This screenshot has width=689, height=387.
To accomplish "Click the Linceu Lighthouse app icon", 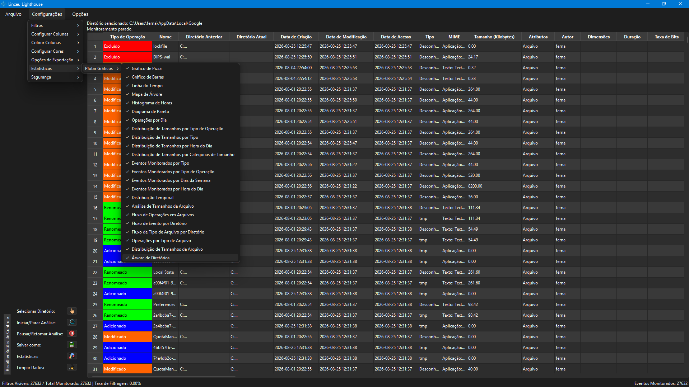I will pos(4,4).
